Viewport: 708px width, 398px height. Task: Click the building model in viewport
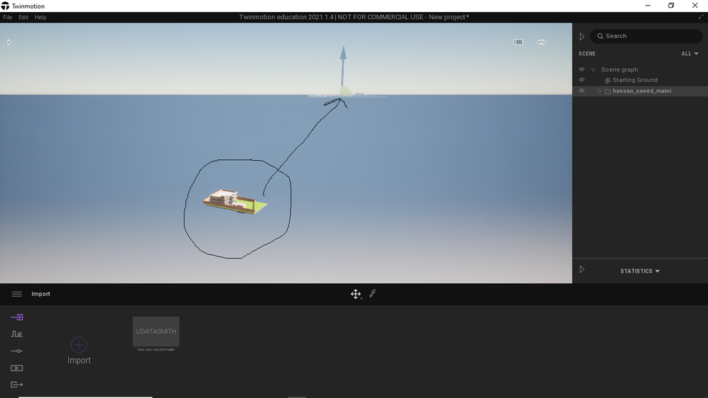pos(235,201)
